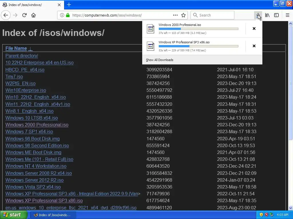293x219 pixels.
Task: Click the forward navigation arrow
Action: [x=15, y=15]
